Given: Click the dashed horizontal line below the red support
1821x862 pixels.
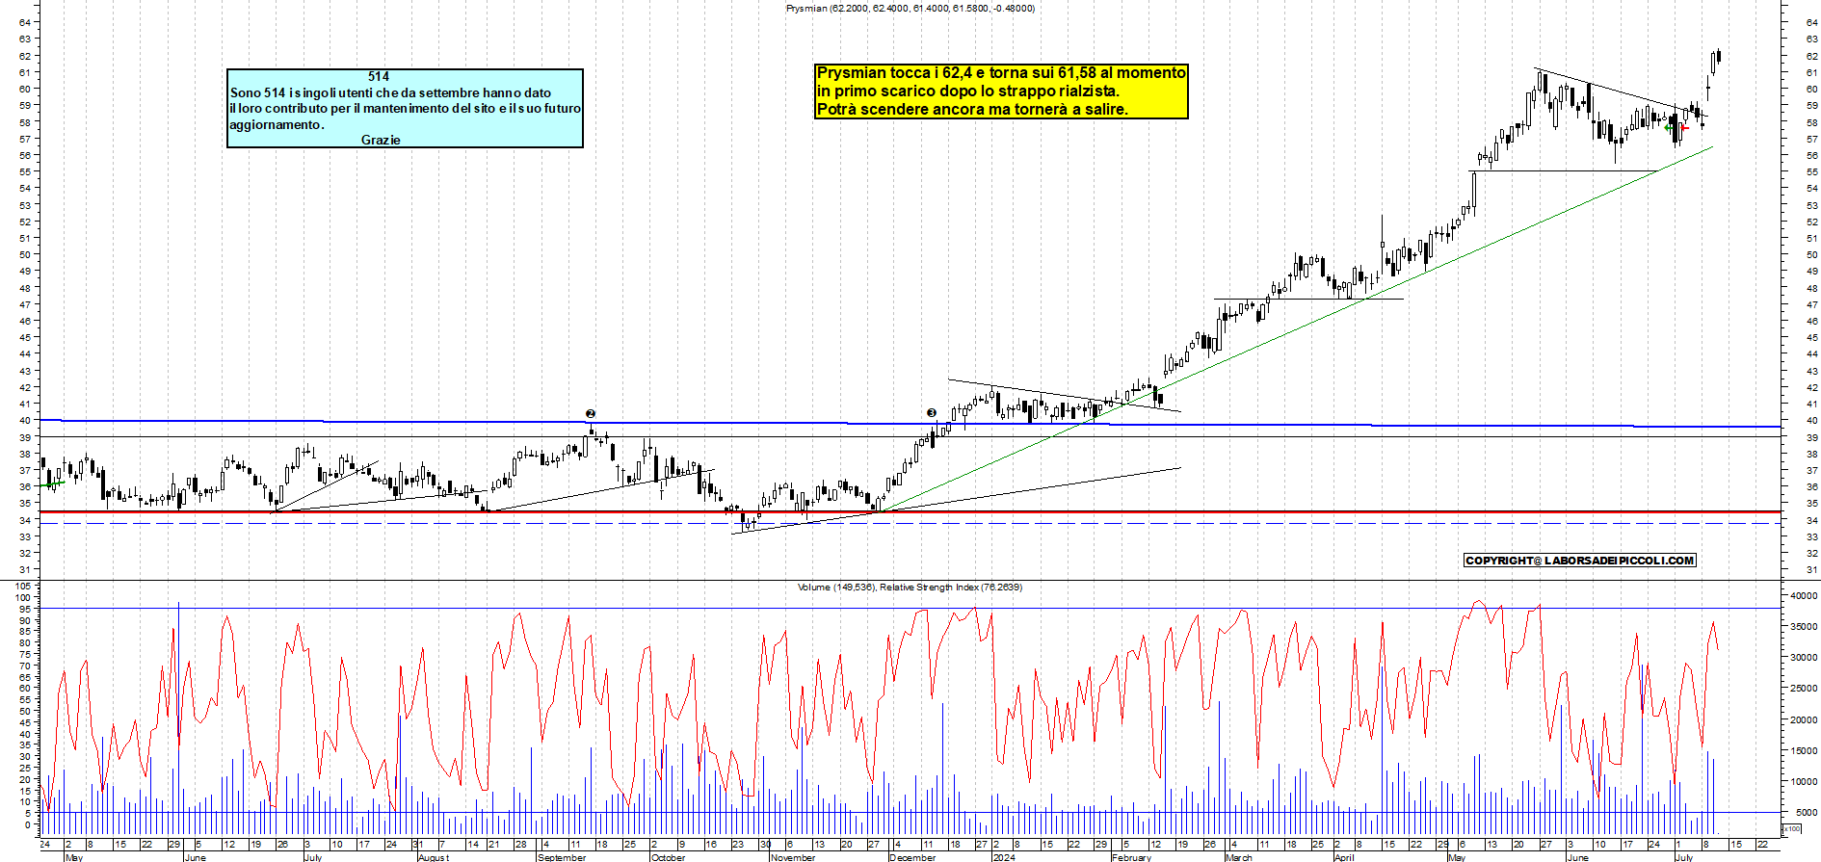Looking at the screenshot, I should coord(910,523).
